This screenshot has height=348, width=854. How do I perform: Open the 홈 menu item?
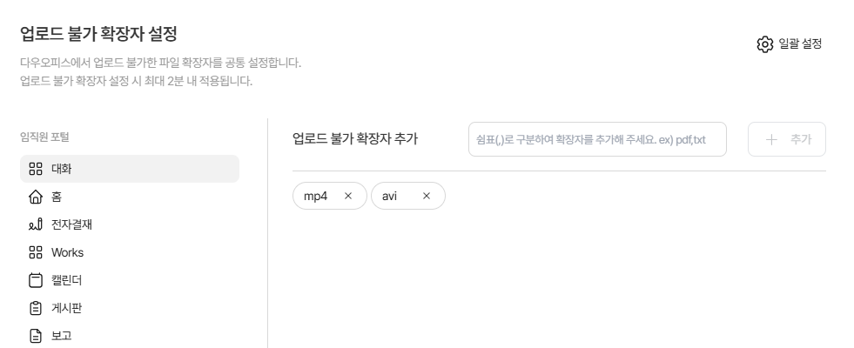[57, 197]
